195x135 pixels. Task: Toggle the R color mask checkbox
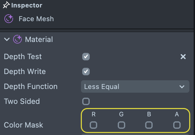(x=93, y=125)
